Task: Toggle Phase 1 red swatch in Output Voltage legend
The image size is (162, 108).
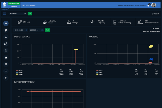Action: coord(17,70)
